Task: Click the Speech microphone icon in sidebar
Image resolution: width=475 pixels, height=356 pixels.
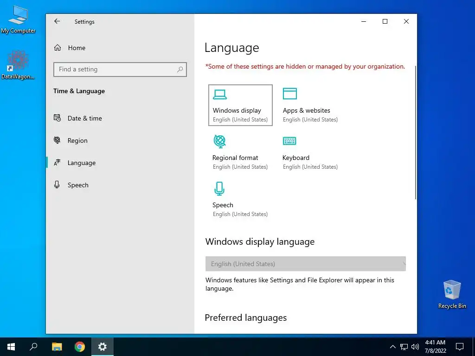Action: (x=57, y=184)
